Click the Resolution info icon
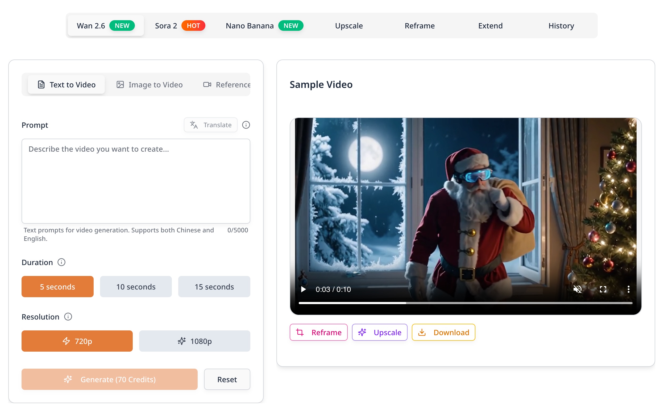The image size is (664, 413). pos(68,317)
